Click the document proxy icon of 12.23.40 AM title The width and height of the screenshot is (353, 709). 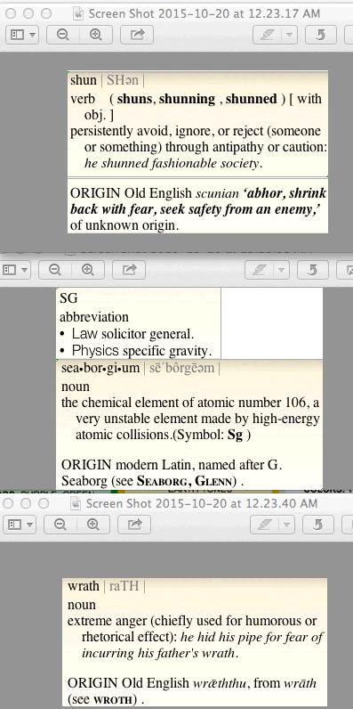point(76,503)
